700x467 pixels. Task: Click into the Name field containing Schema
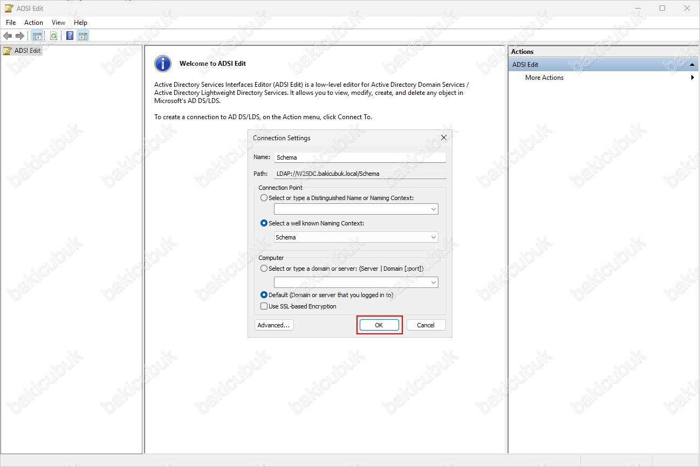[x=360, y=157]
